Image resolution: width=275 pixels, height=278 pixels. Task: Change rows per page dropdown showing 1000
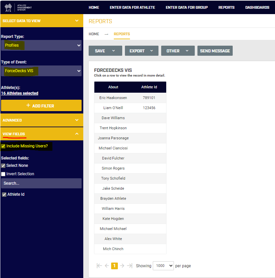pos(163,266)
